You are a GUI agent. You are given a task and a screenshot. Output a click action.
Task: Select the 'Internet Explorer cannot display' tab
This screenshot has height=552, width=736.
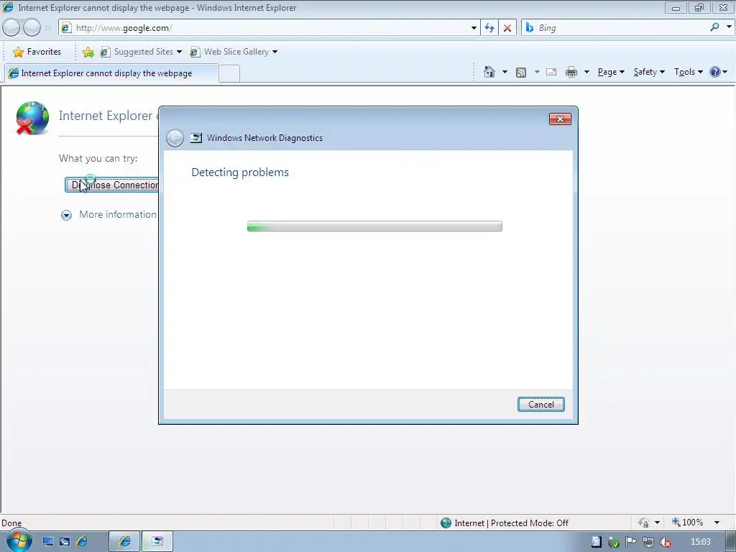pos(111,73)
